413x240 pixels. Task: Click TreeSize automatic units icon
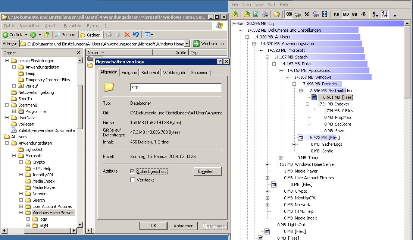click(x=363, y=14)
